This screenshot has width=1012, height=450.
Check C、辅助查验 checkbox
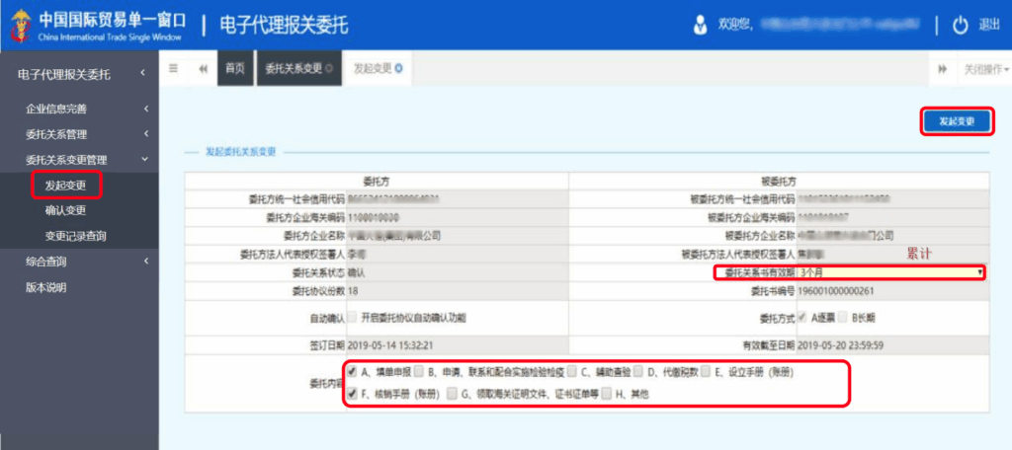(x=572, y=372)
